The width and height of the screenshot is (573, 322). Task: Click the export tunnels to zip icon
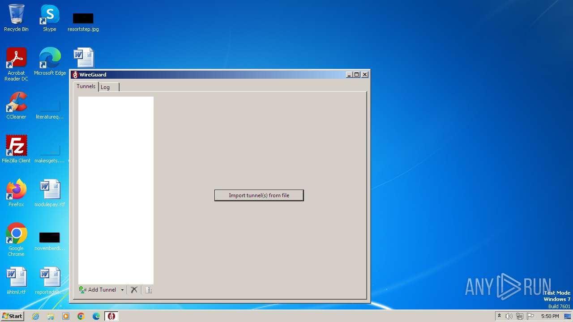[x=149, y=290]
